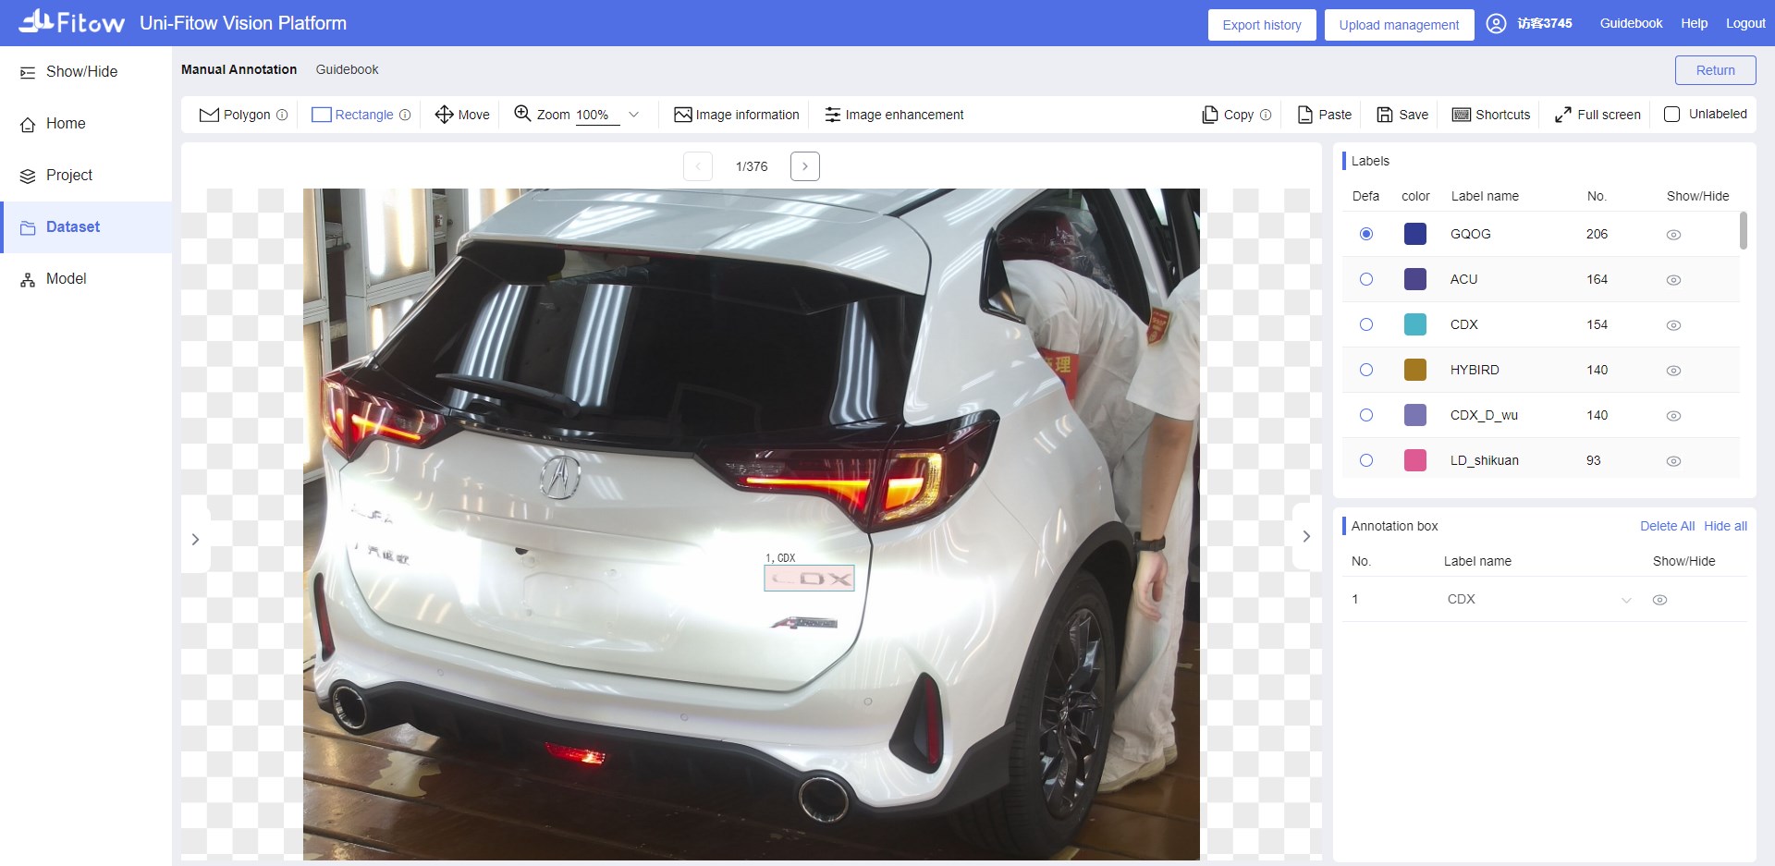This screenshot has height=866, width=1775.
Task: Toggle visibility of CDX_D_wu label
Action: (x=1673, y=416)
